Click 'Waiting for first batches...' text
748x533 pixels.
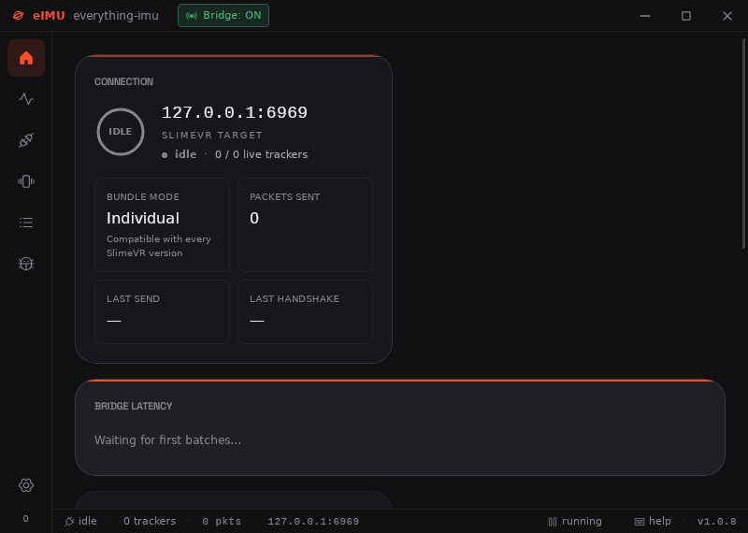click(x=168, y=439)
